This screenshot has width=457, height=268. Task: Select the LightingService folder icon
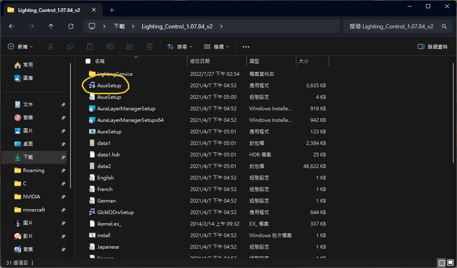coord(92,74)
